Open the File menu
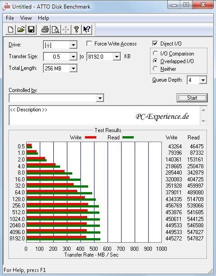 10,18
